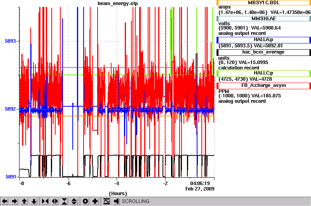This screenshot has height=206, width=311.
Task: Click the -4 hours tick label
Action: 117,183
